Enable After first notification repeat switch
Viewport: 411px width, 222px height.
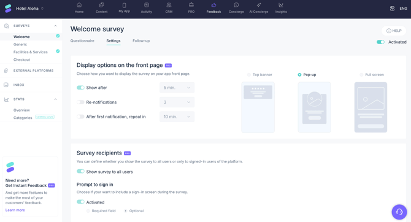point(80,117)
